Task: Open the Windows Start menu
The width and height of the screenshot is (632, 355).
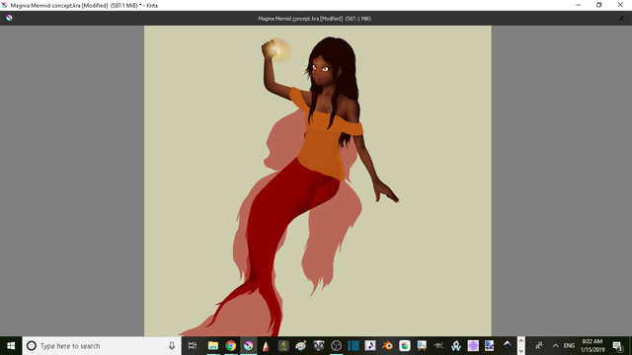Action: [11, 346]
